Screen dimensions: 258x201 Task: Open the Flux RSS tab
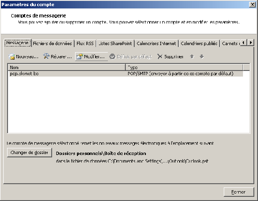click(x=85, y=44)
